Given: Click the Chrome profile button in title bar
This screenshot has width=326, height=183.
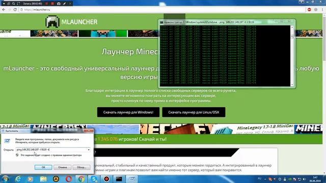Looking at the screenshot, I should click(x=301, y=2).
